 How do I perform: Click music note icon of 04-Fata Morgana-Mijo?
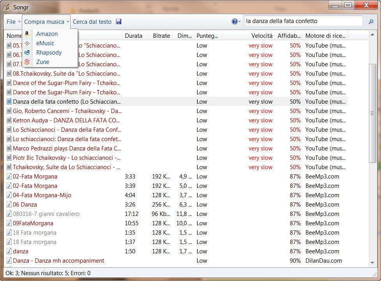[x=9, y=195]
